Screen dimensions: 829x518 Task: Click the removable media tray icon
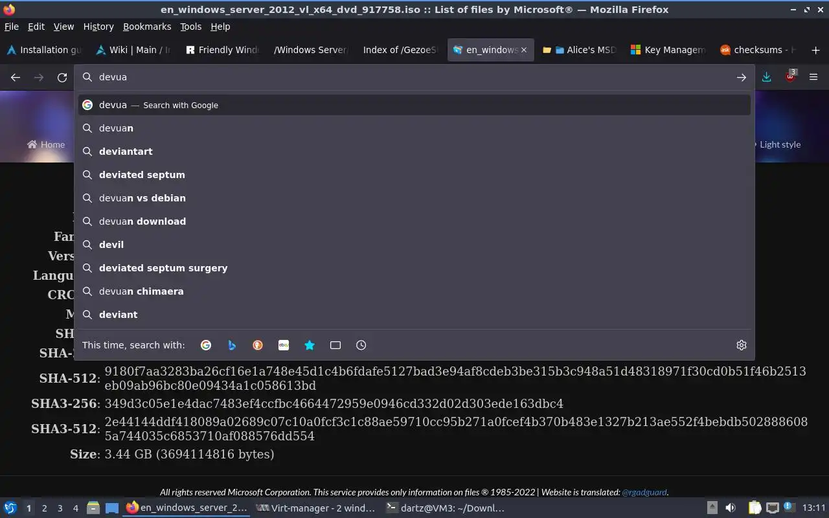coord(712,508)
